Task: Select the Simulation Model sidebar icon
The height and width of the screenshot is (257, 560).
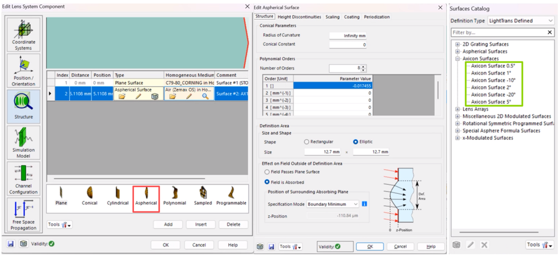Action: coord(24,142)
